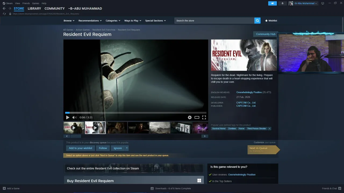Click the Steam logo menu icon
Image resolution: width=344 pixels, height=193 pixels.
[x=4, y=3]
